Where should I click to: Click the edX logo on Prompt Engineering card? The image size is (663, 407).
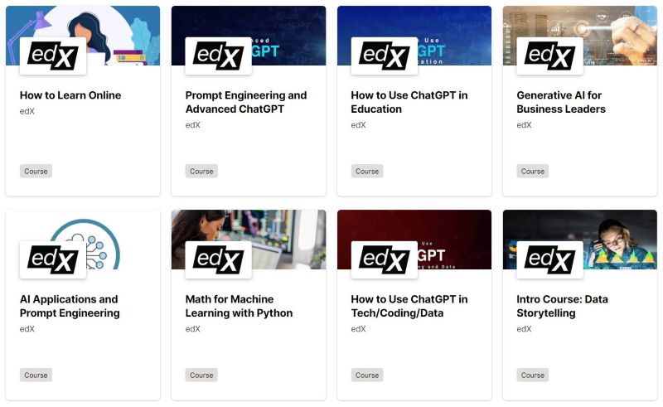(218, 56)
